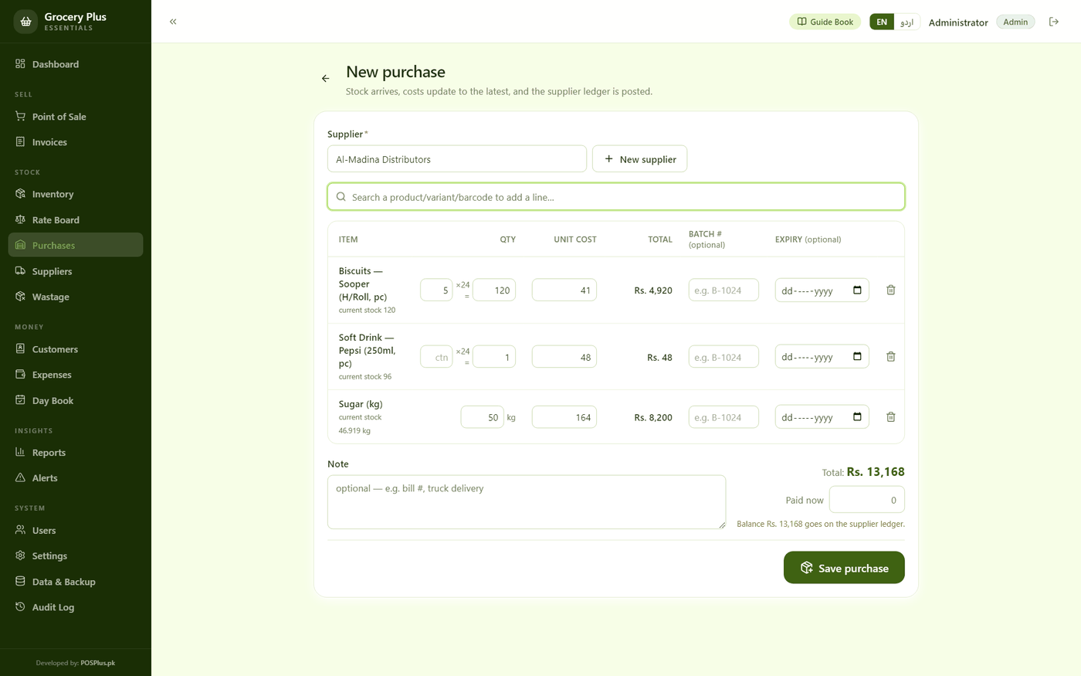Click the Total Rs. 13,168 amount
Image resolution: width=1081 pixels, height=676 pixels.
click(x=876, y=471)
